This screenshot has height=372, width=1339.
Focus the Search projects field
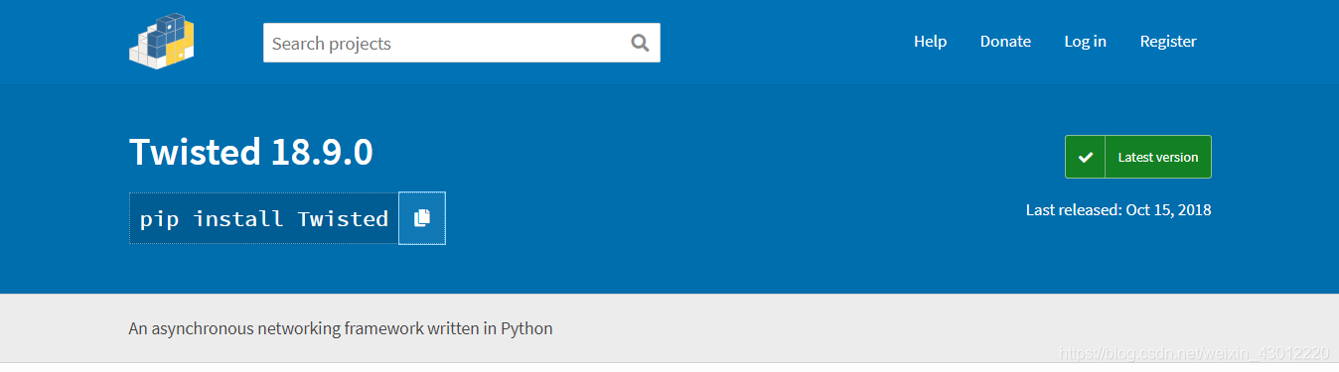(462, 43)
